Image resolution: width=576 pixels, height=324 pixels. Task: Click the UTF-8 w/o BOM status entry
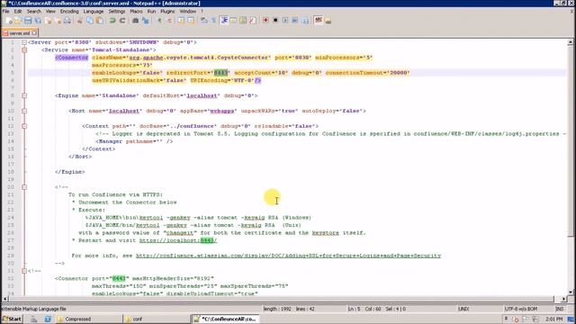pyautogui.click(x=521, y=309)
